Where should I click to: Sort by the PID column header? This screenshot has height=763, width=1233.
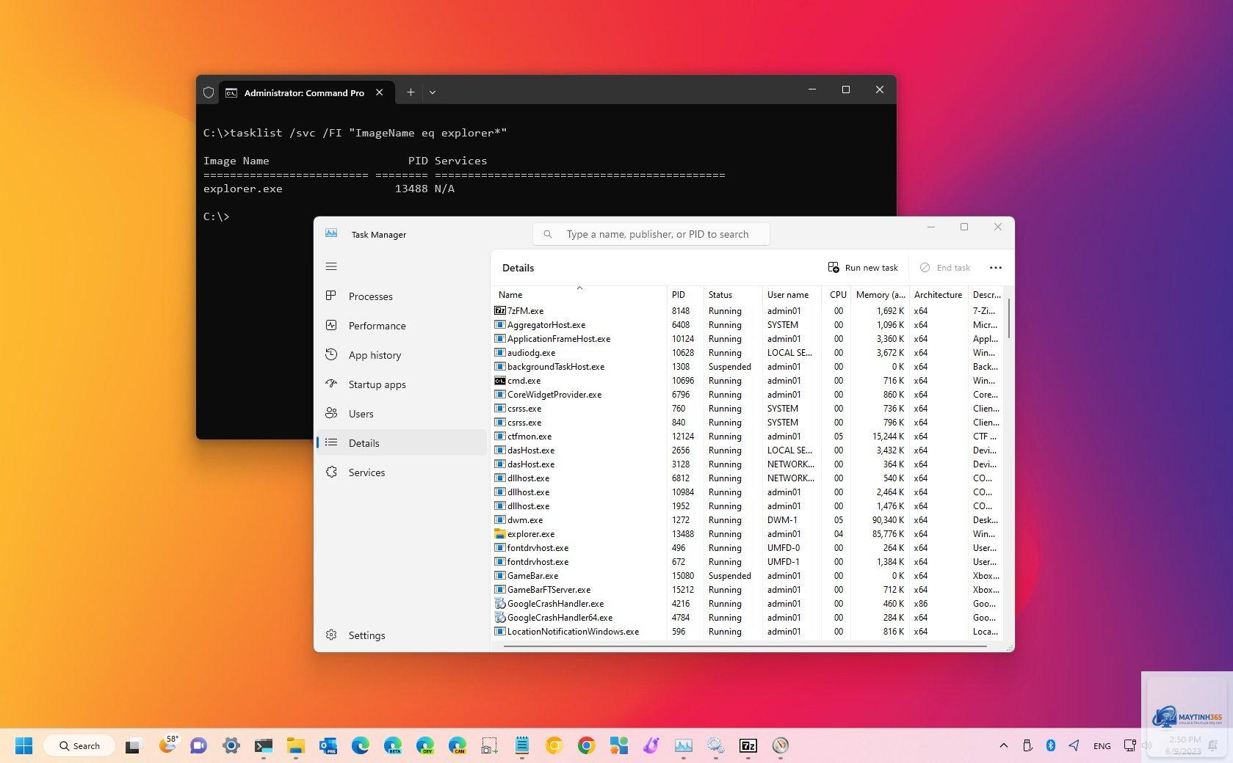[x=685, y=294]
